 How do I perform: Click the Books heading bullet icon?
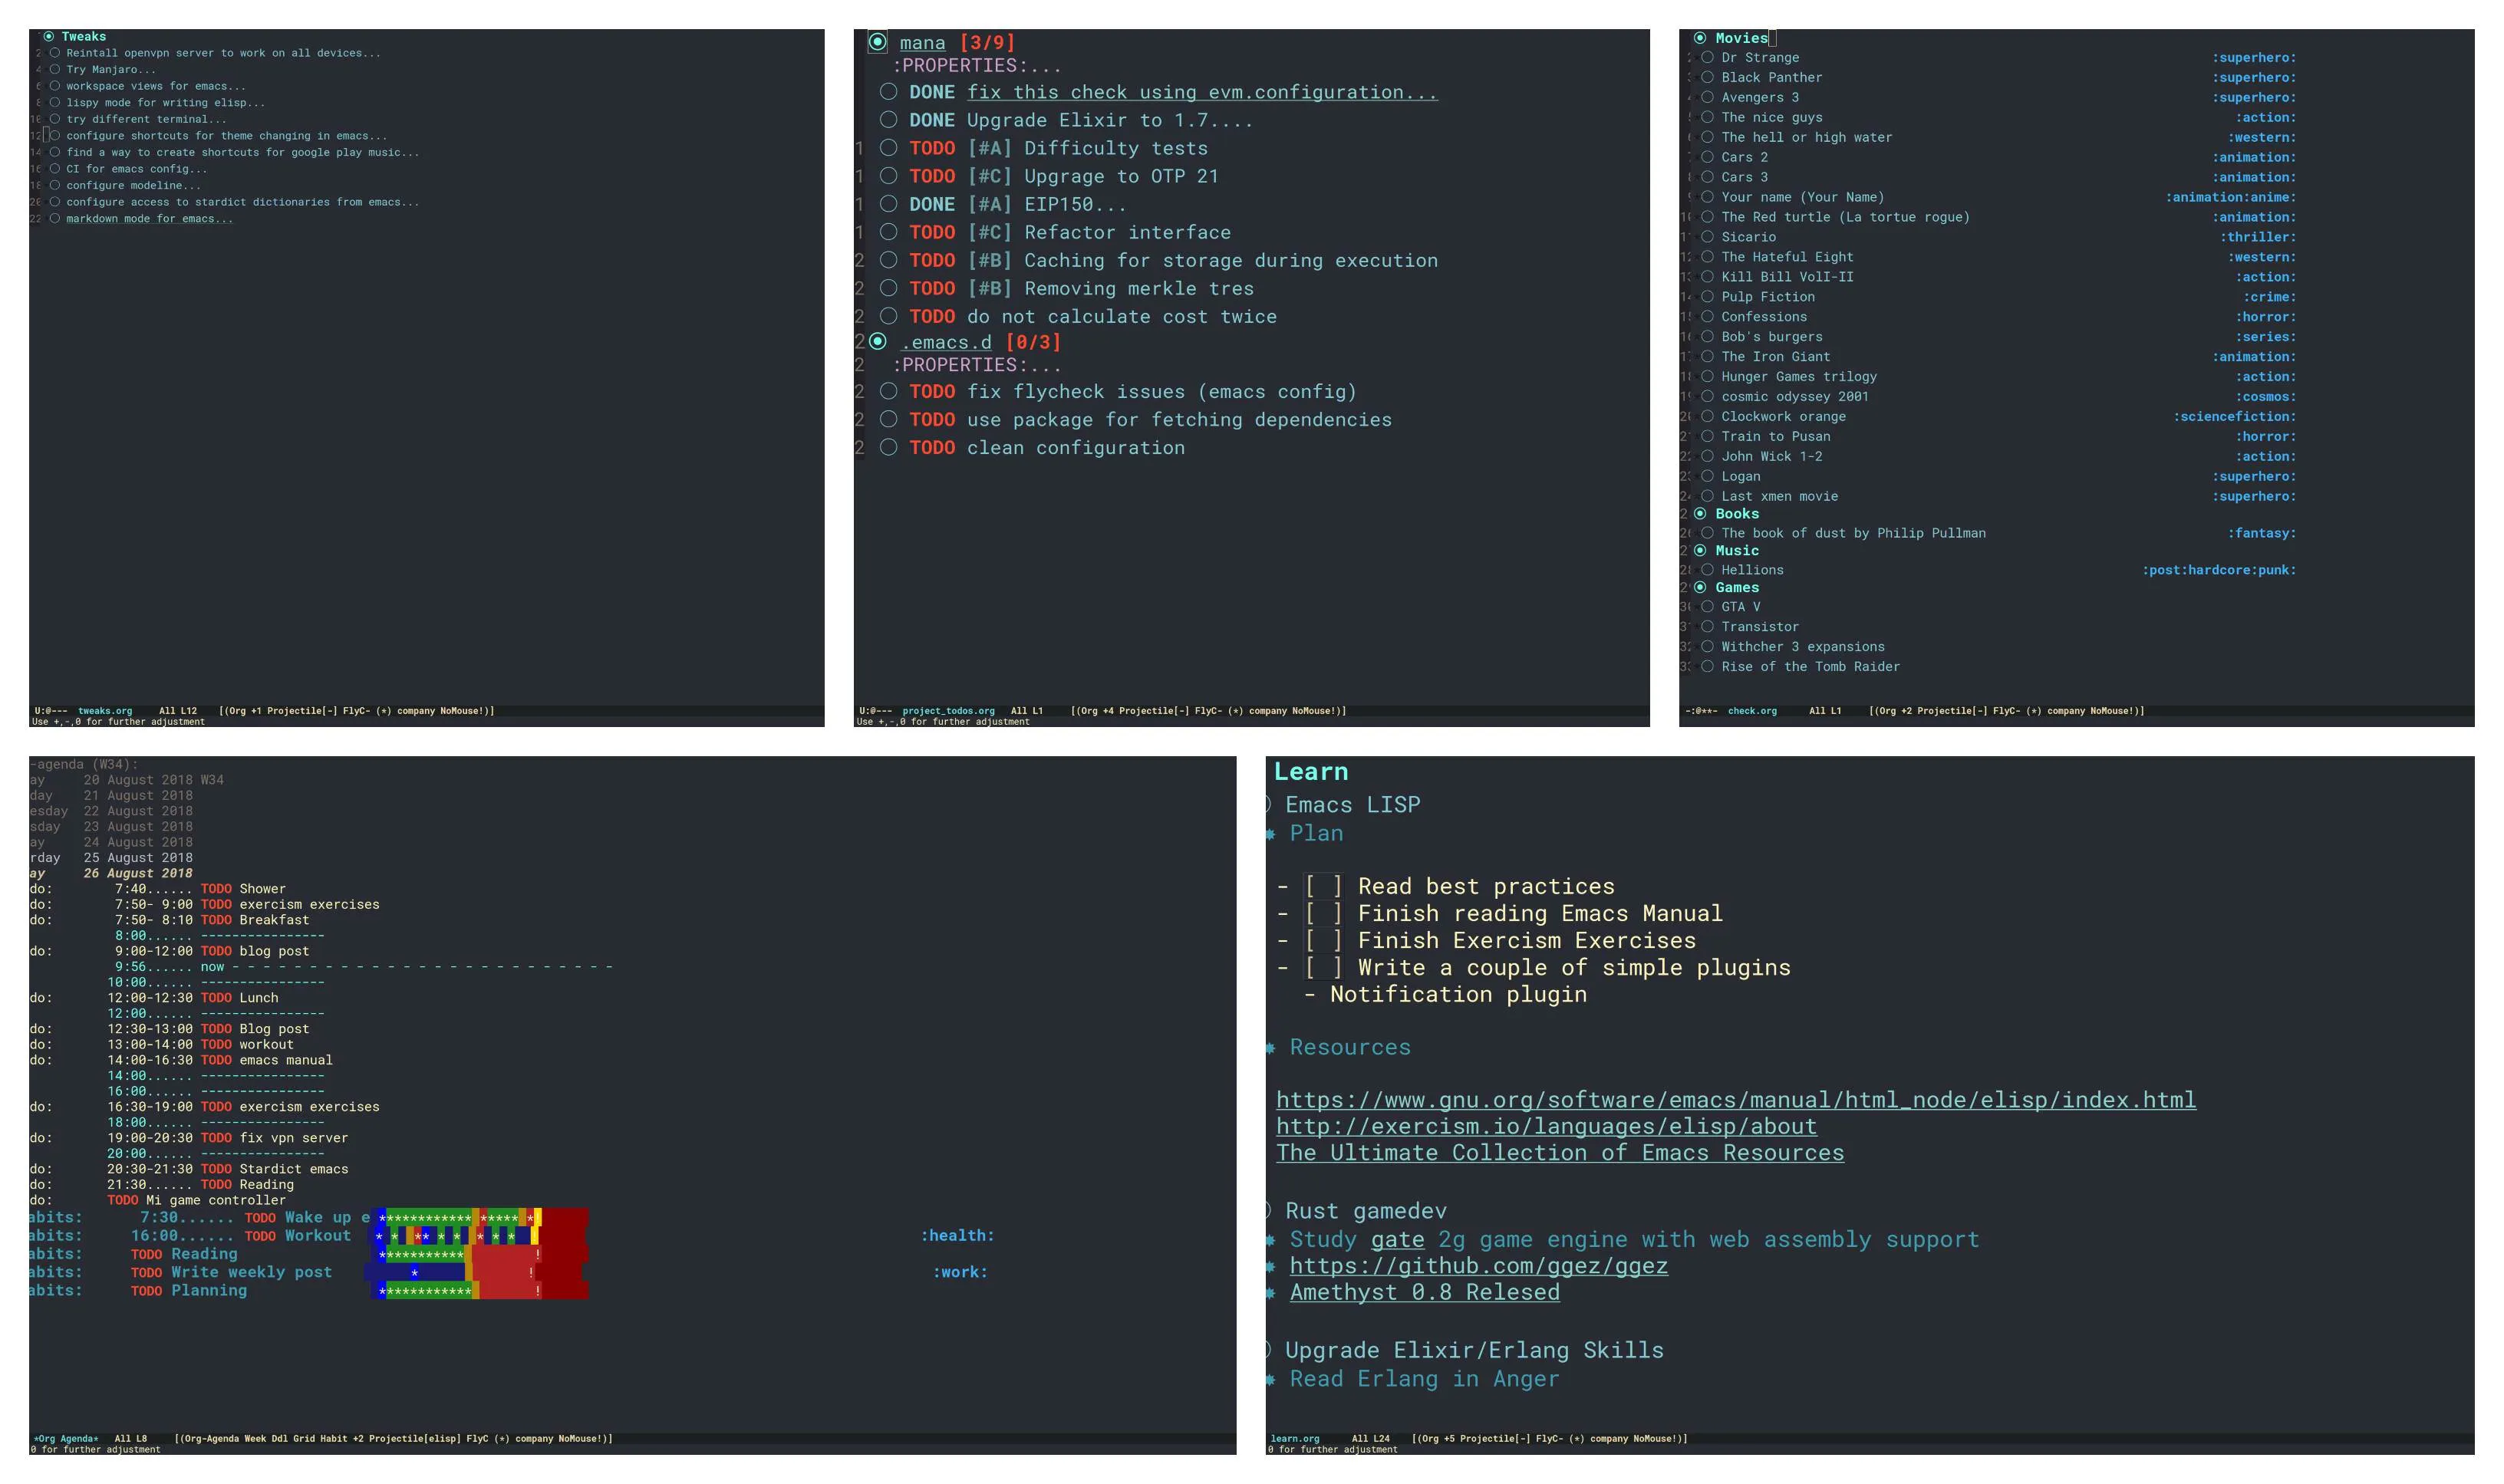coord(1700,514)
